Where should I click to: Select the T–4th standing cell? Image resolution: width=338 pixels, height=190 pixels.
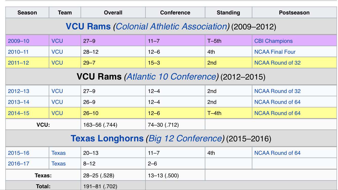229,113
